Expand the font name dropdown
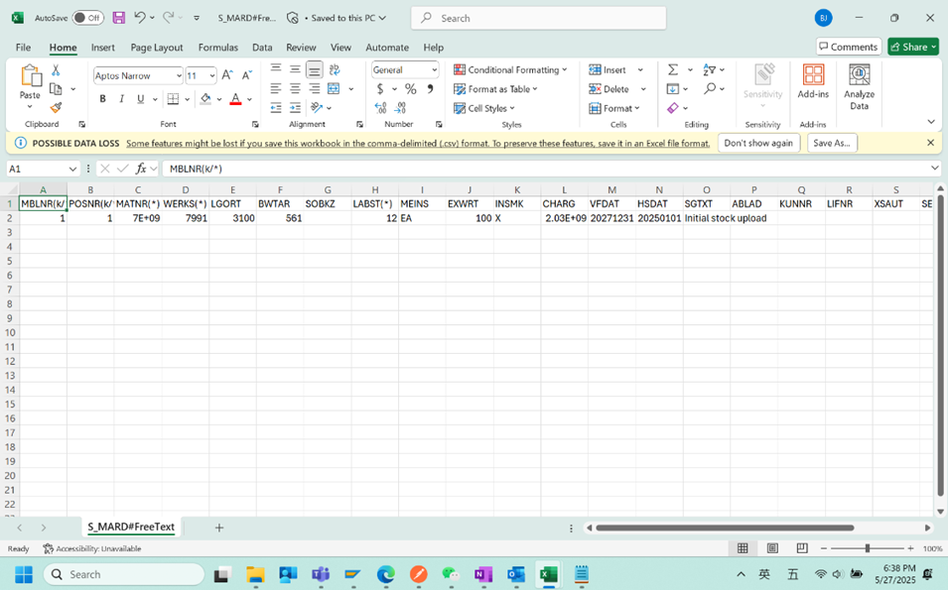 pyautogui.click(x=179, y=75)
